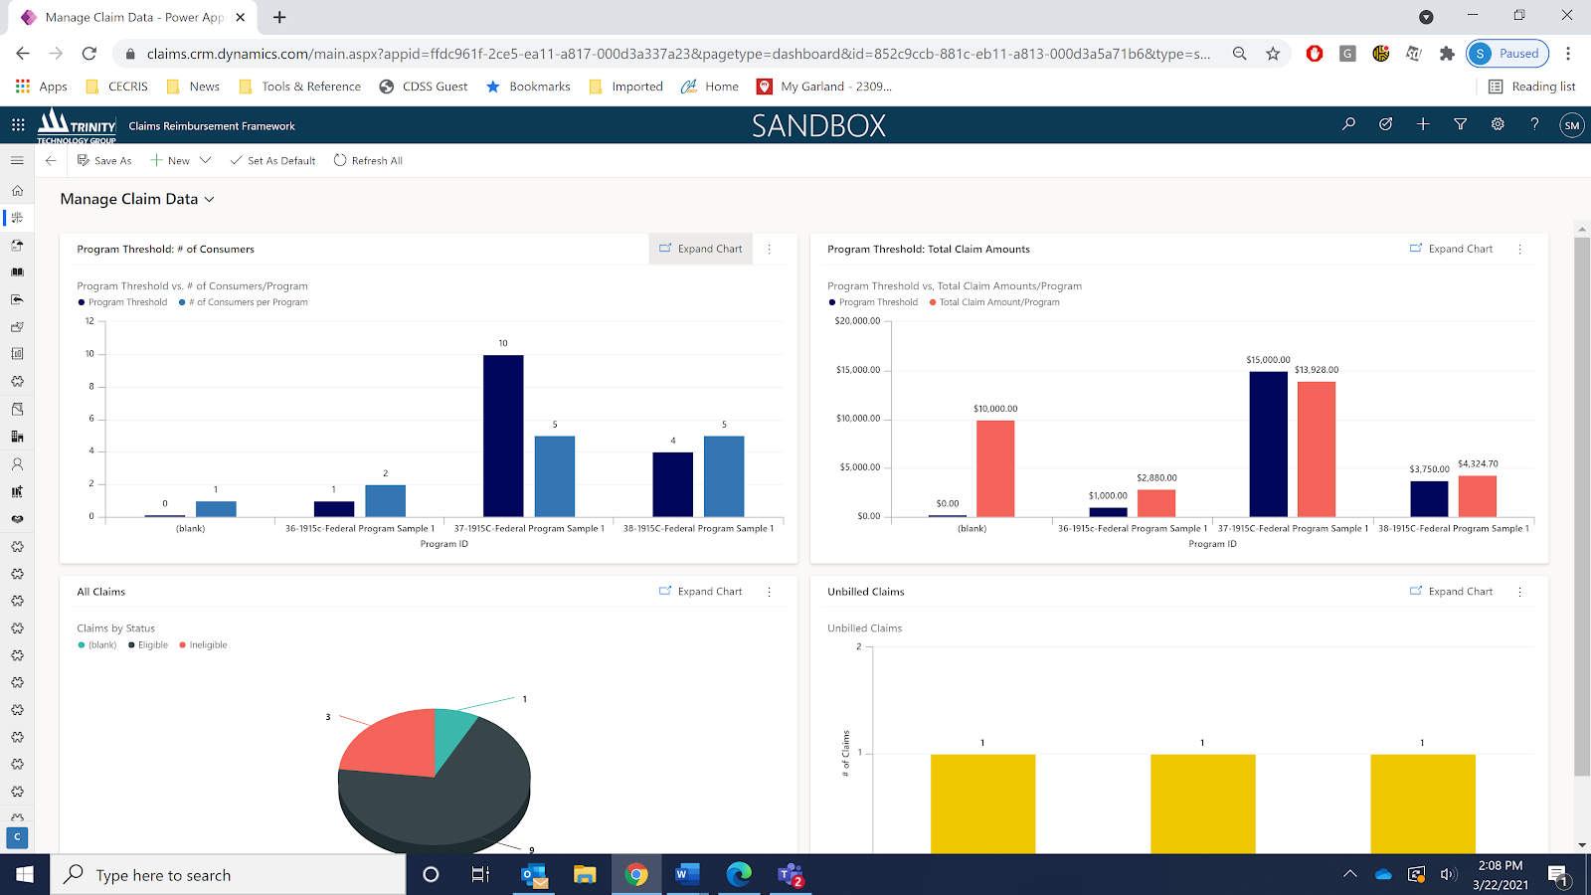
Task: Click the Help question mark icon
Action: (x=1534, y=124)
